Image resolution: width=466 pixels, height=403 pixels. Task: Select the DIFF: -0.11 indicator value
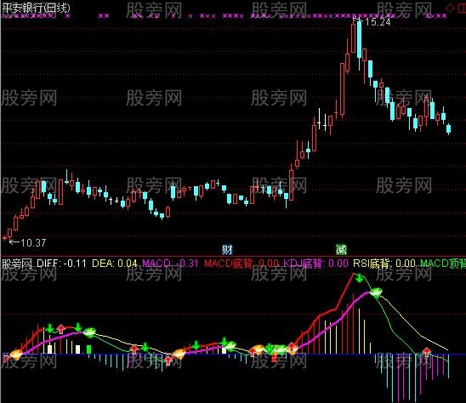pyautogui.click(x=61, y=264)
